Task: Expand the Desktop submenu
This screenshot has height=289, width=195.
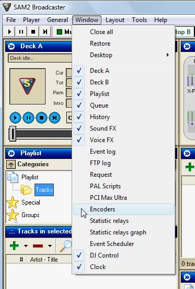Action: pos(123,55)
